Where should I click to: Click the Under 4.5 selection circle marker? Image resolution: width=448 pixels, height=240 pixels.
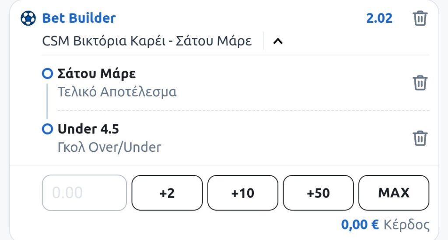pos(47,129)
